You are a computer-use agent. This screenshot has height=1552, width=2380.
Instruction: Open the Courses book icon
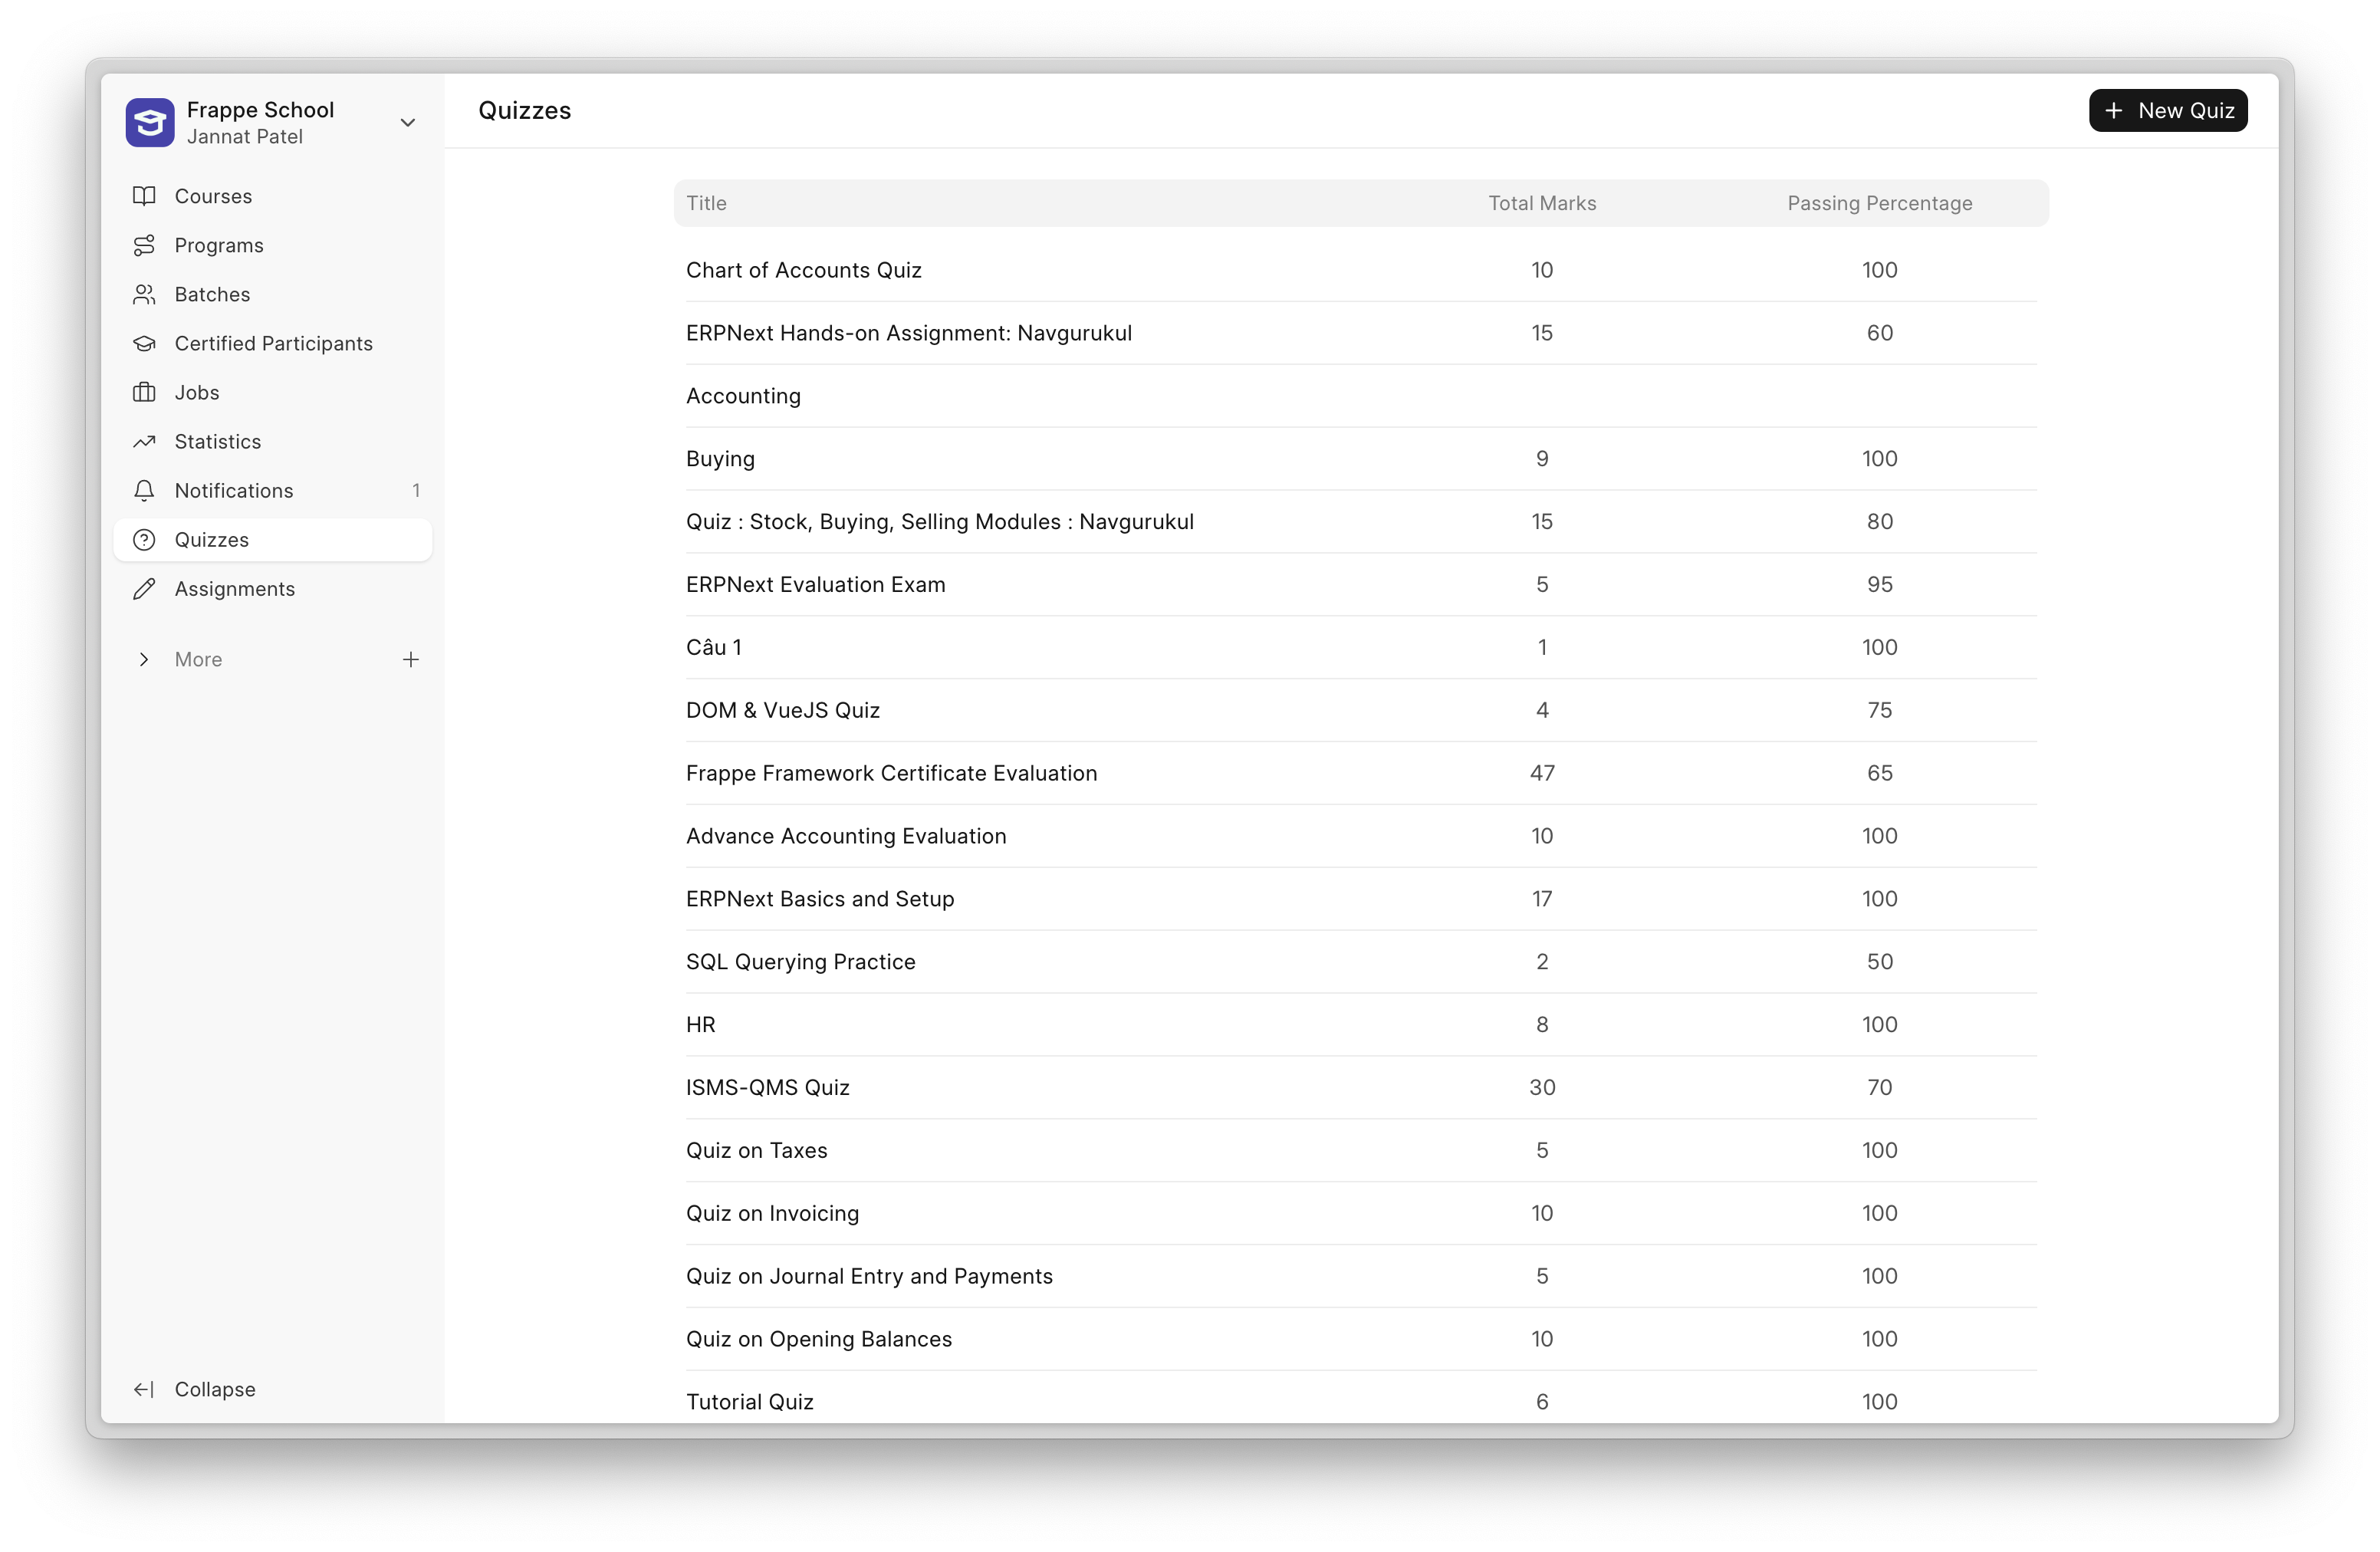145,196
